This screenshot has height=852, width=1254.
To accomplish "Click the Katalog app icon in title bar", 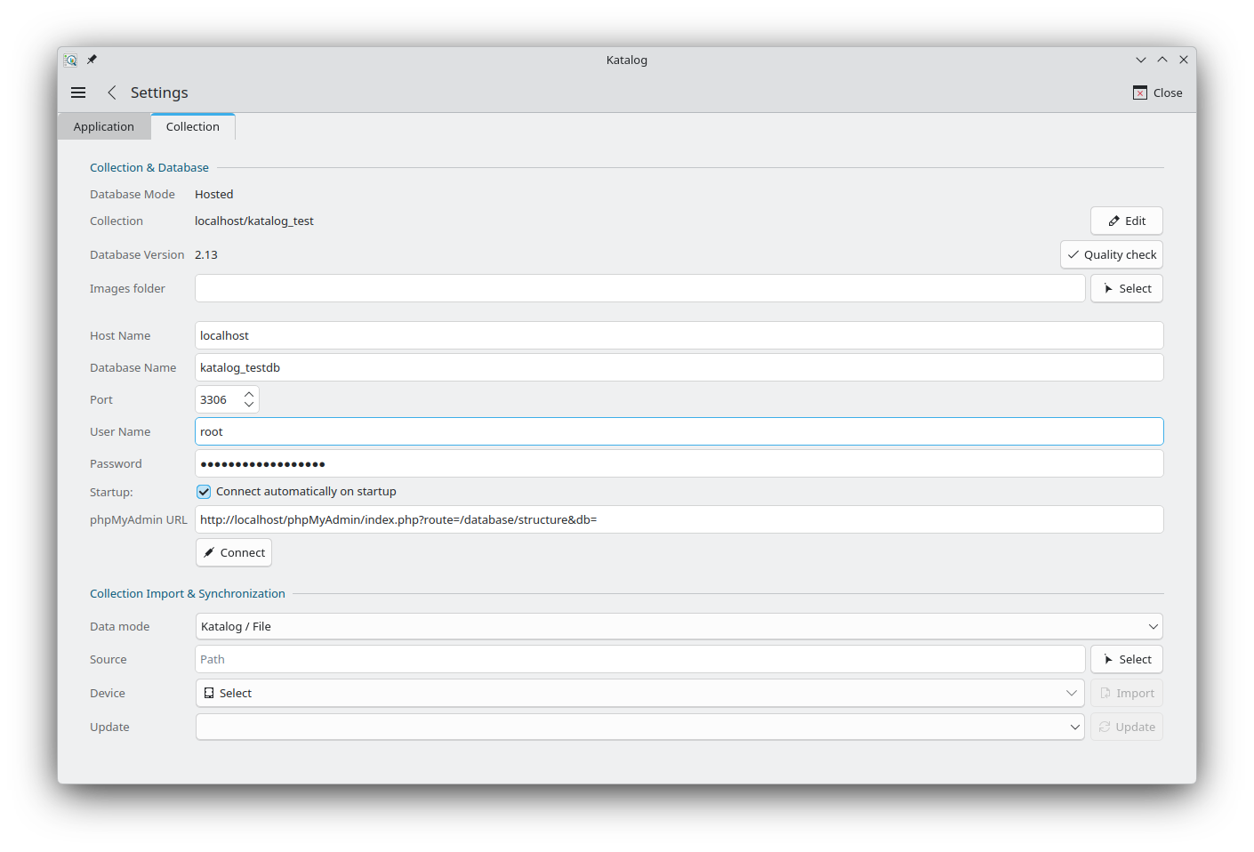I will click(70, 60).
